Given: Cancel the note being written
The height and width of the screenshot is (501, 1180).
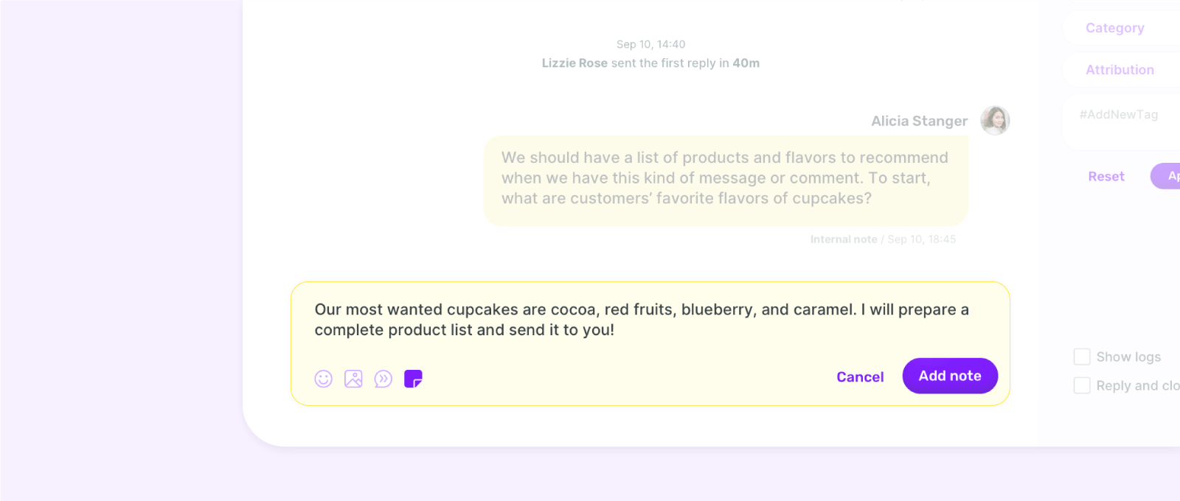Looking at the screenshot, I should tap(860, 377).
